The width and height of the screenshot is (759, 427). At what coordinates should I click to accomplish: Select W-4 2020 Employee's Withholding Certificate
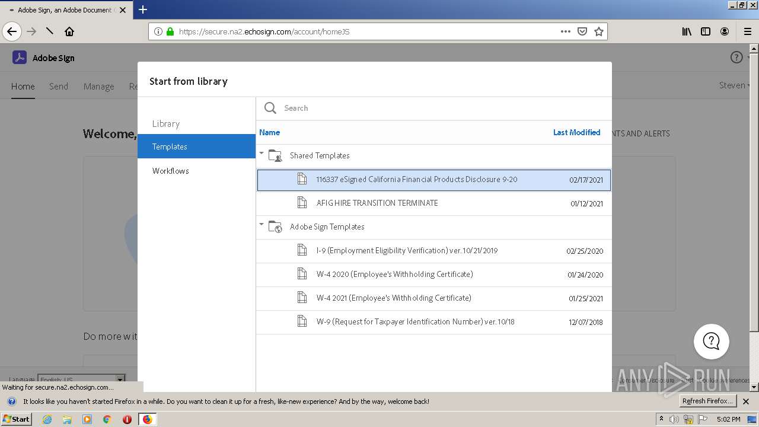(x=433, y=275)
